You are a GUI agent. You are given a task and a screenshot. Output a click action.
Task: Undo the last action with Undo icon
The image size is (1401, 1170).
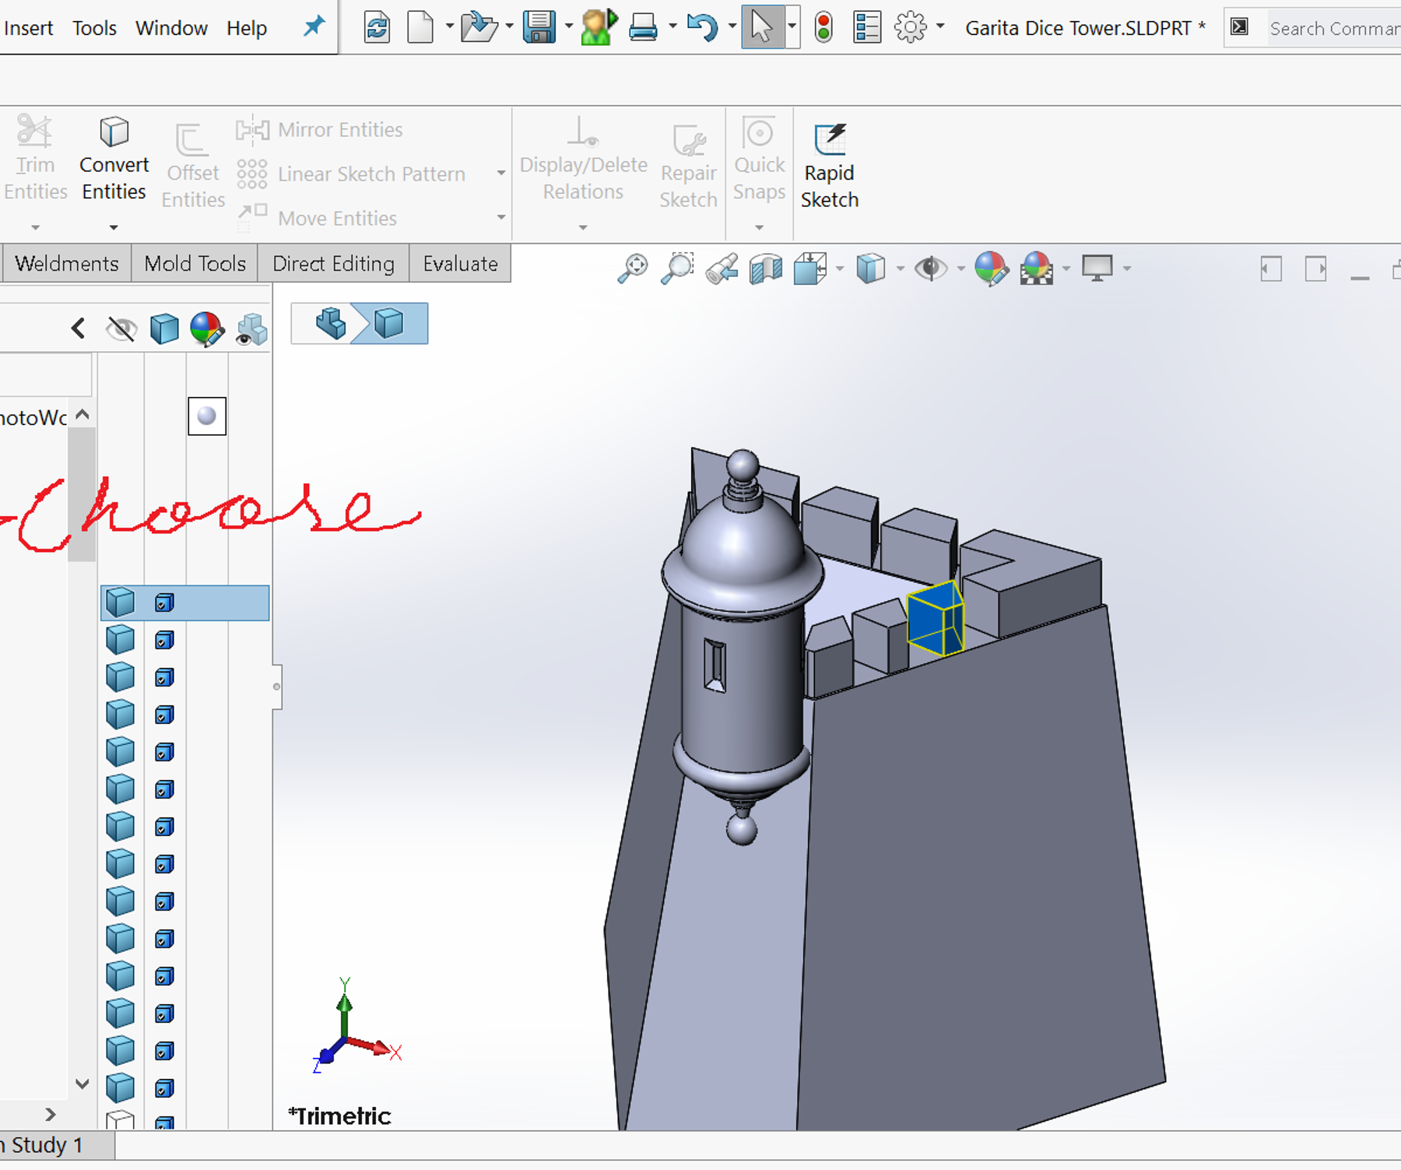(x=703, y=28)
